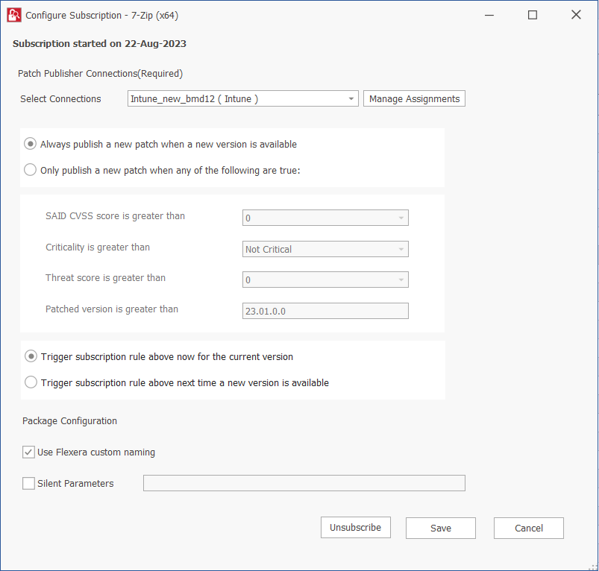Click the Patched version input field
This screenshot has height=571, width=599.
pos(325,312)
